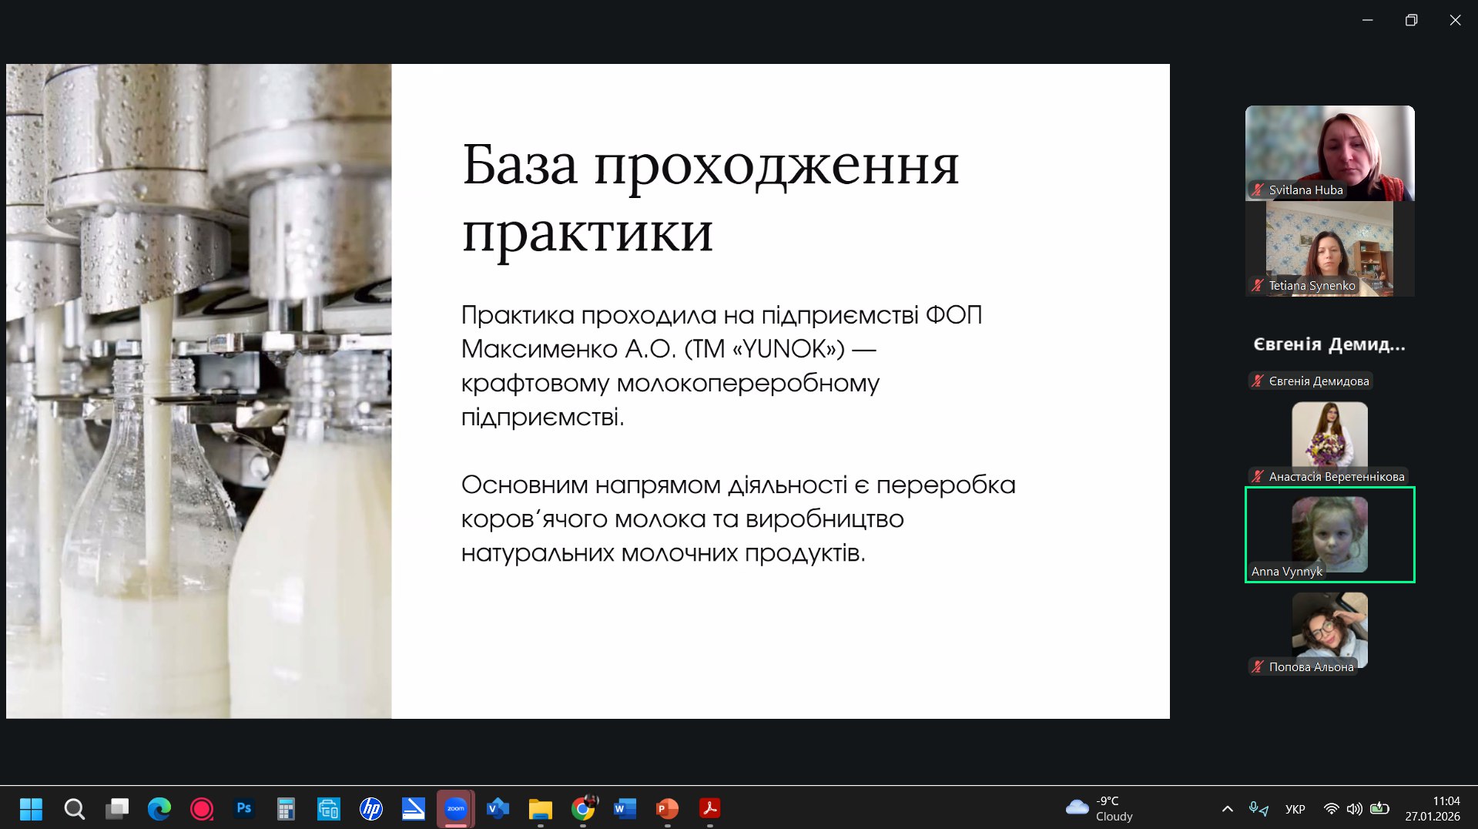Open Microsoft Word taskbar icon
Image resolution: width=1478 pixels, height=829 pixels.
625,808
